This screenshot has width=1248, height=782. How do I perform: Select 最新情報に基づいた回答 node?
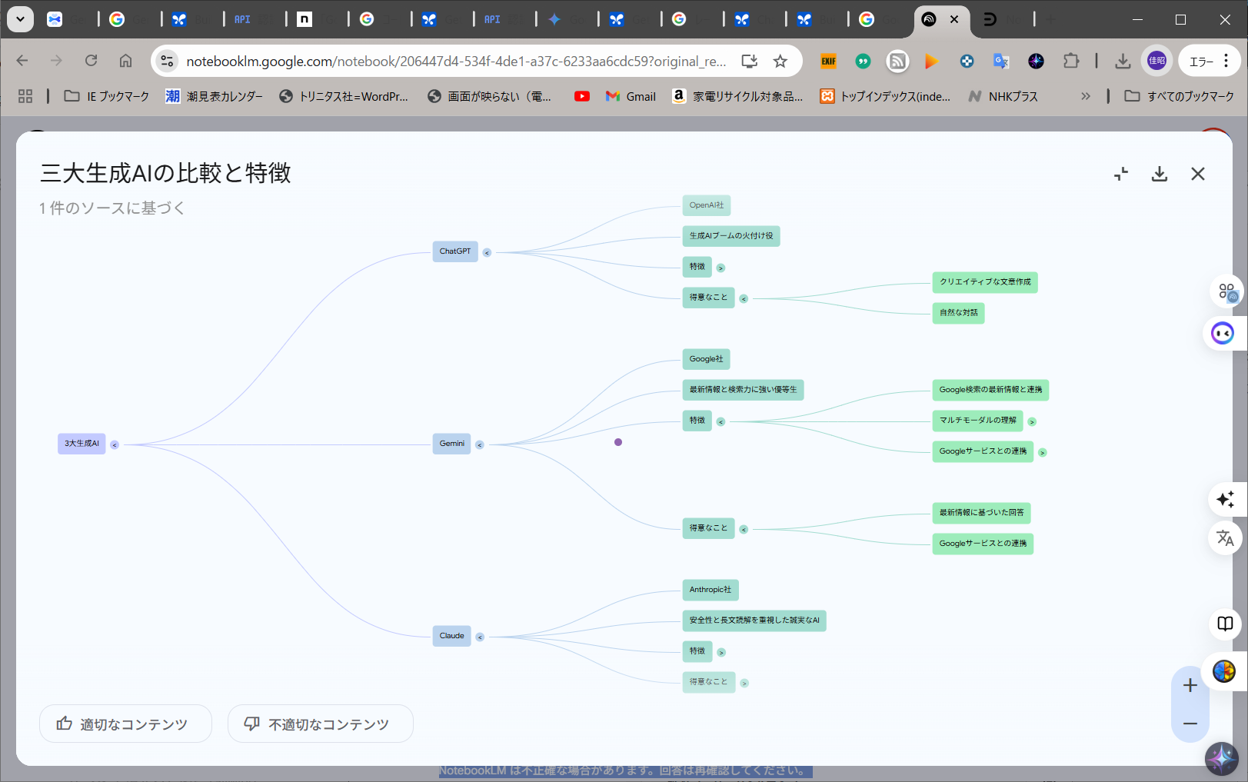(x=981, y=513)
